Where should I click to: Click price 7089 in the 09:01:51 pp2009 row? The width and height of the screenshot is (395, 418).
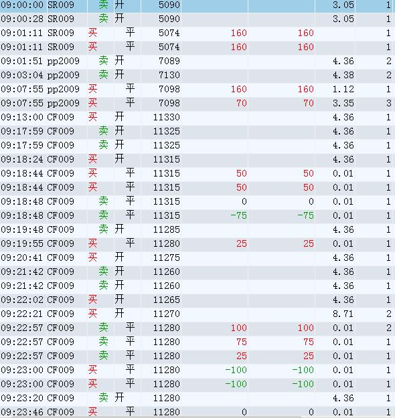[169, 61]
